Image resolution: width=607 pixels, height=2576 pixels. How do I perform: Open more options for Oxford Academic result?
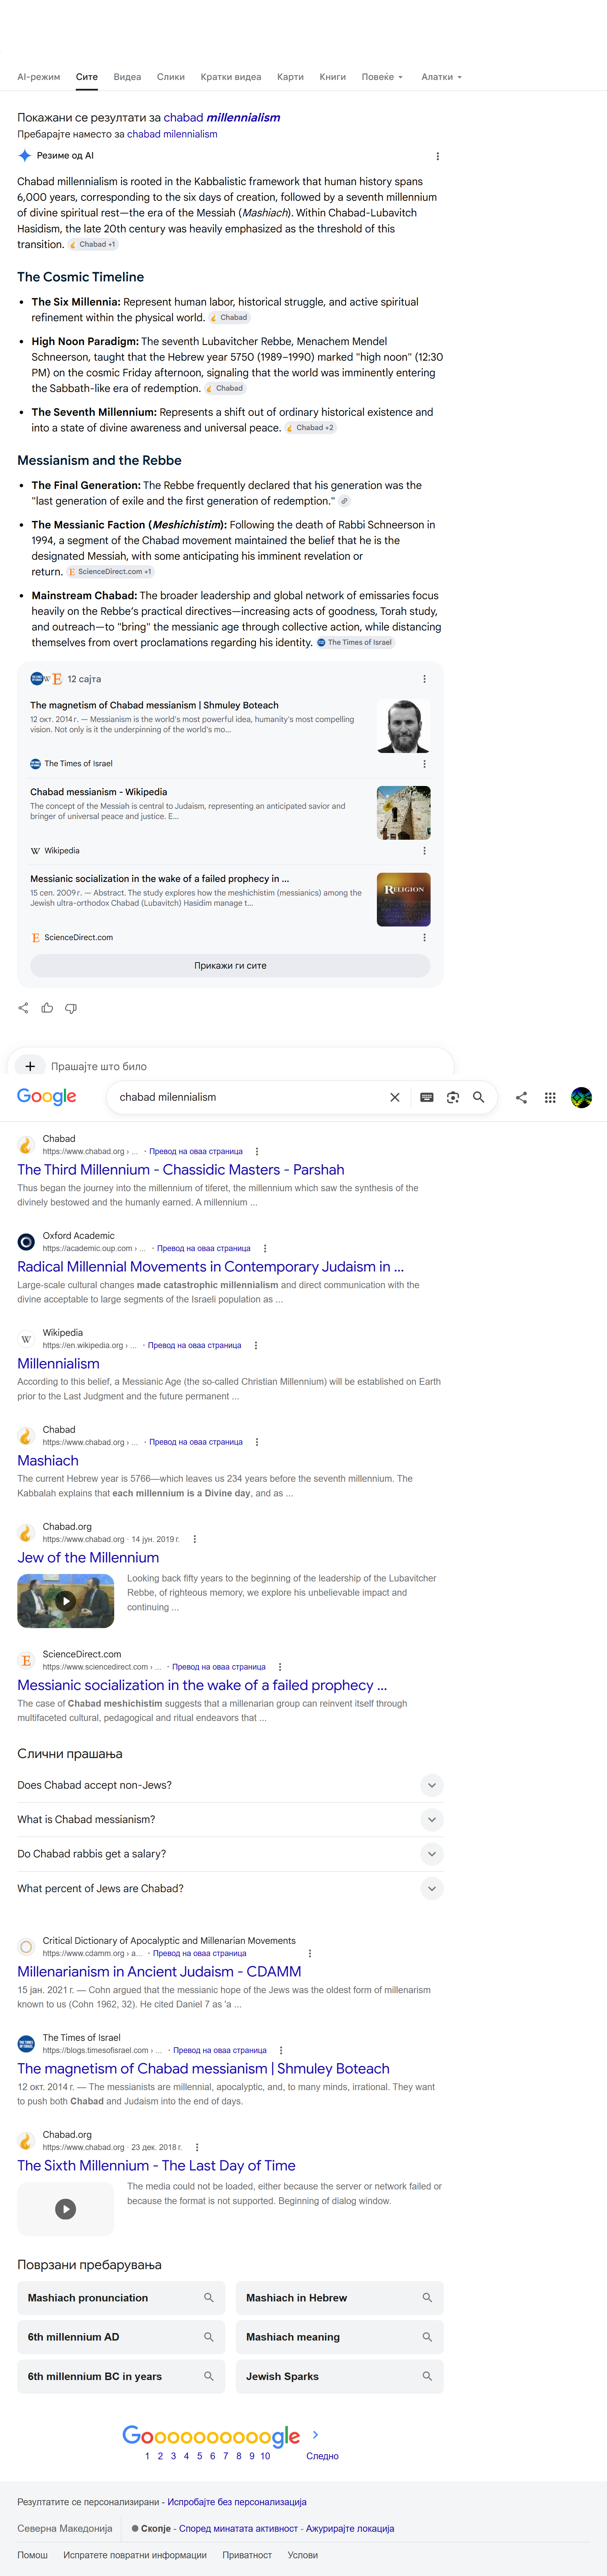264,1248
